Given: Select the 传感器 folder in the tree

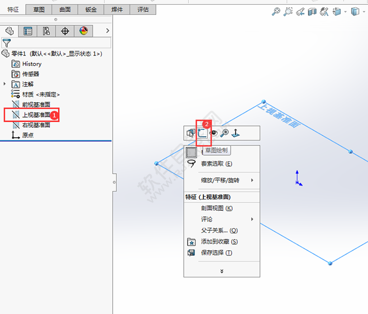Looking at the screenshot, I should [x=25, y=74].
